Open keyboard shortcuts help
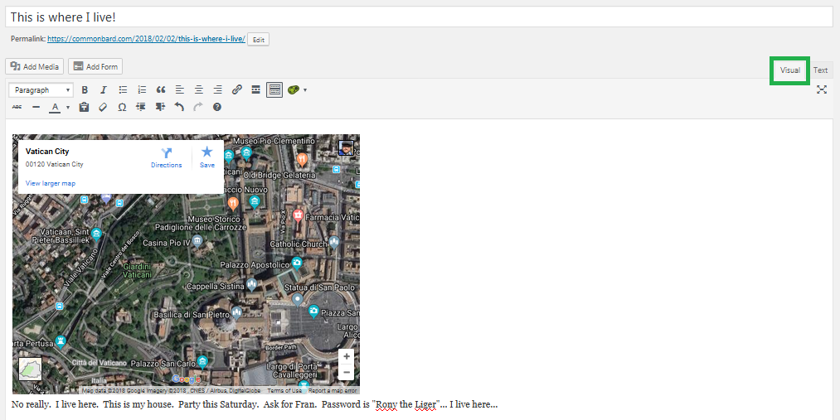This screenshot has height=420, width=840. pos(217,107)
